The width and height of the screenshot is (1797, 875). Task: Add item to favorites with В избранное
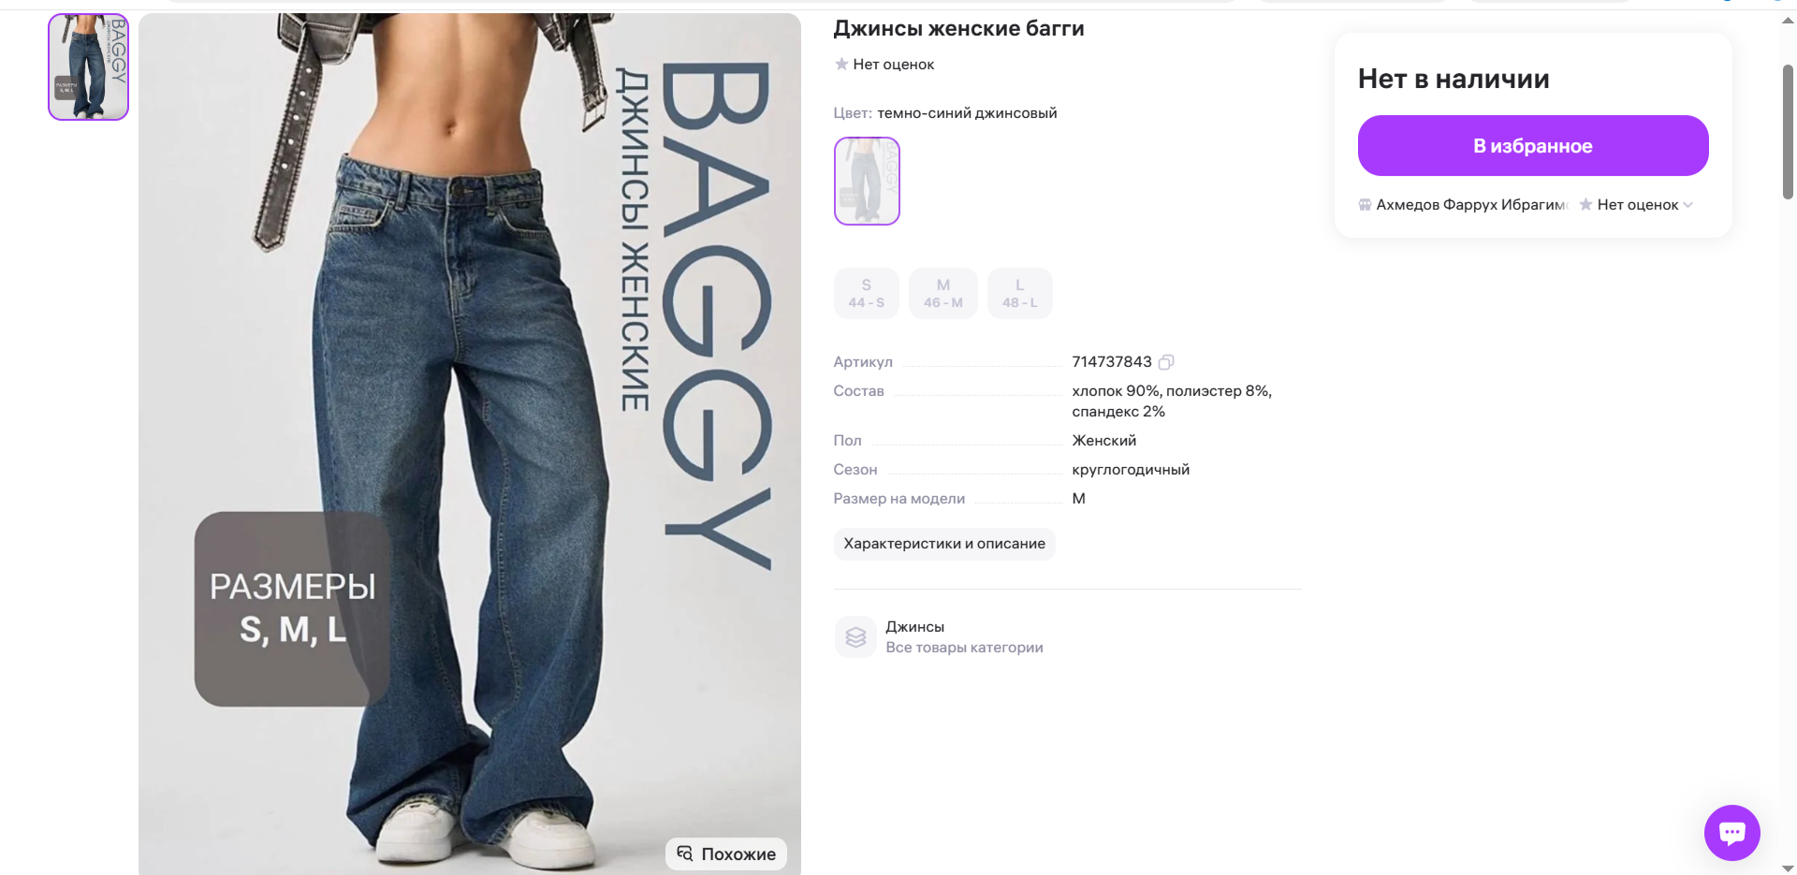1533,146
